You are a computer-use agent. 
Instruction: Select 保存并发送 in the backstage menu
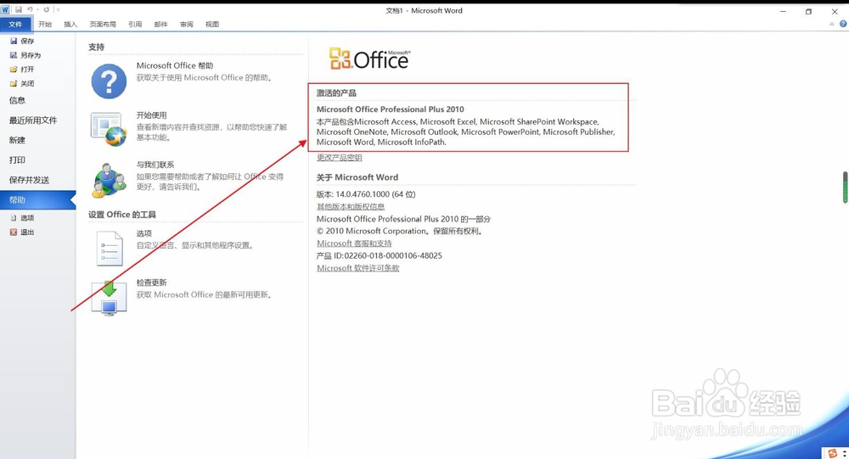[29, 180]
